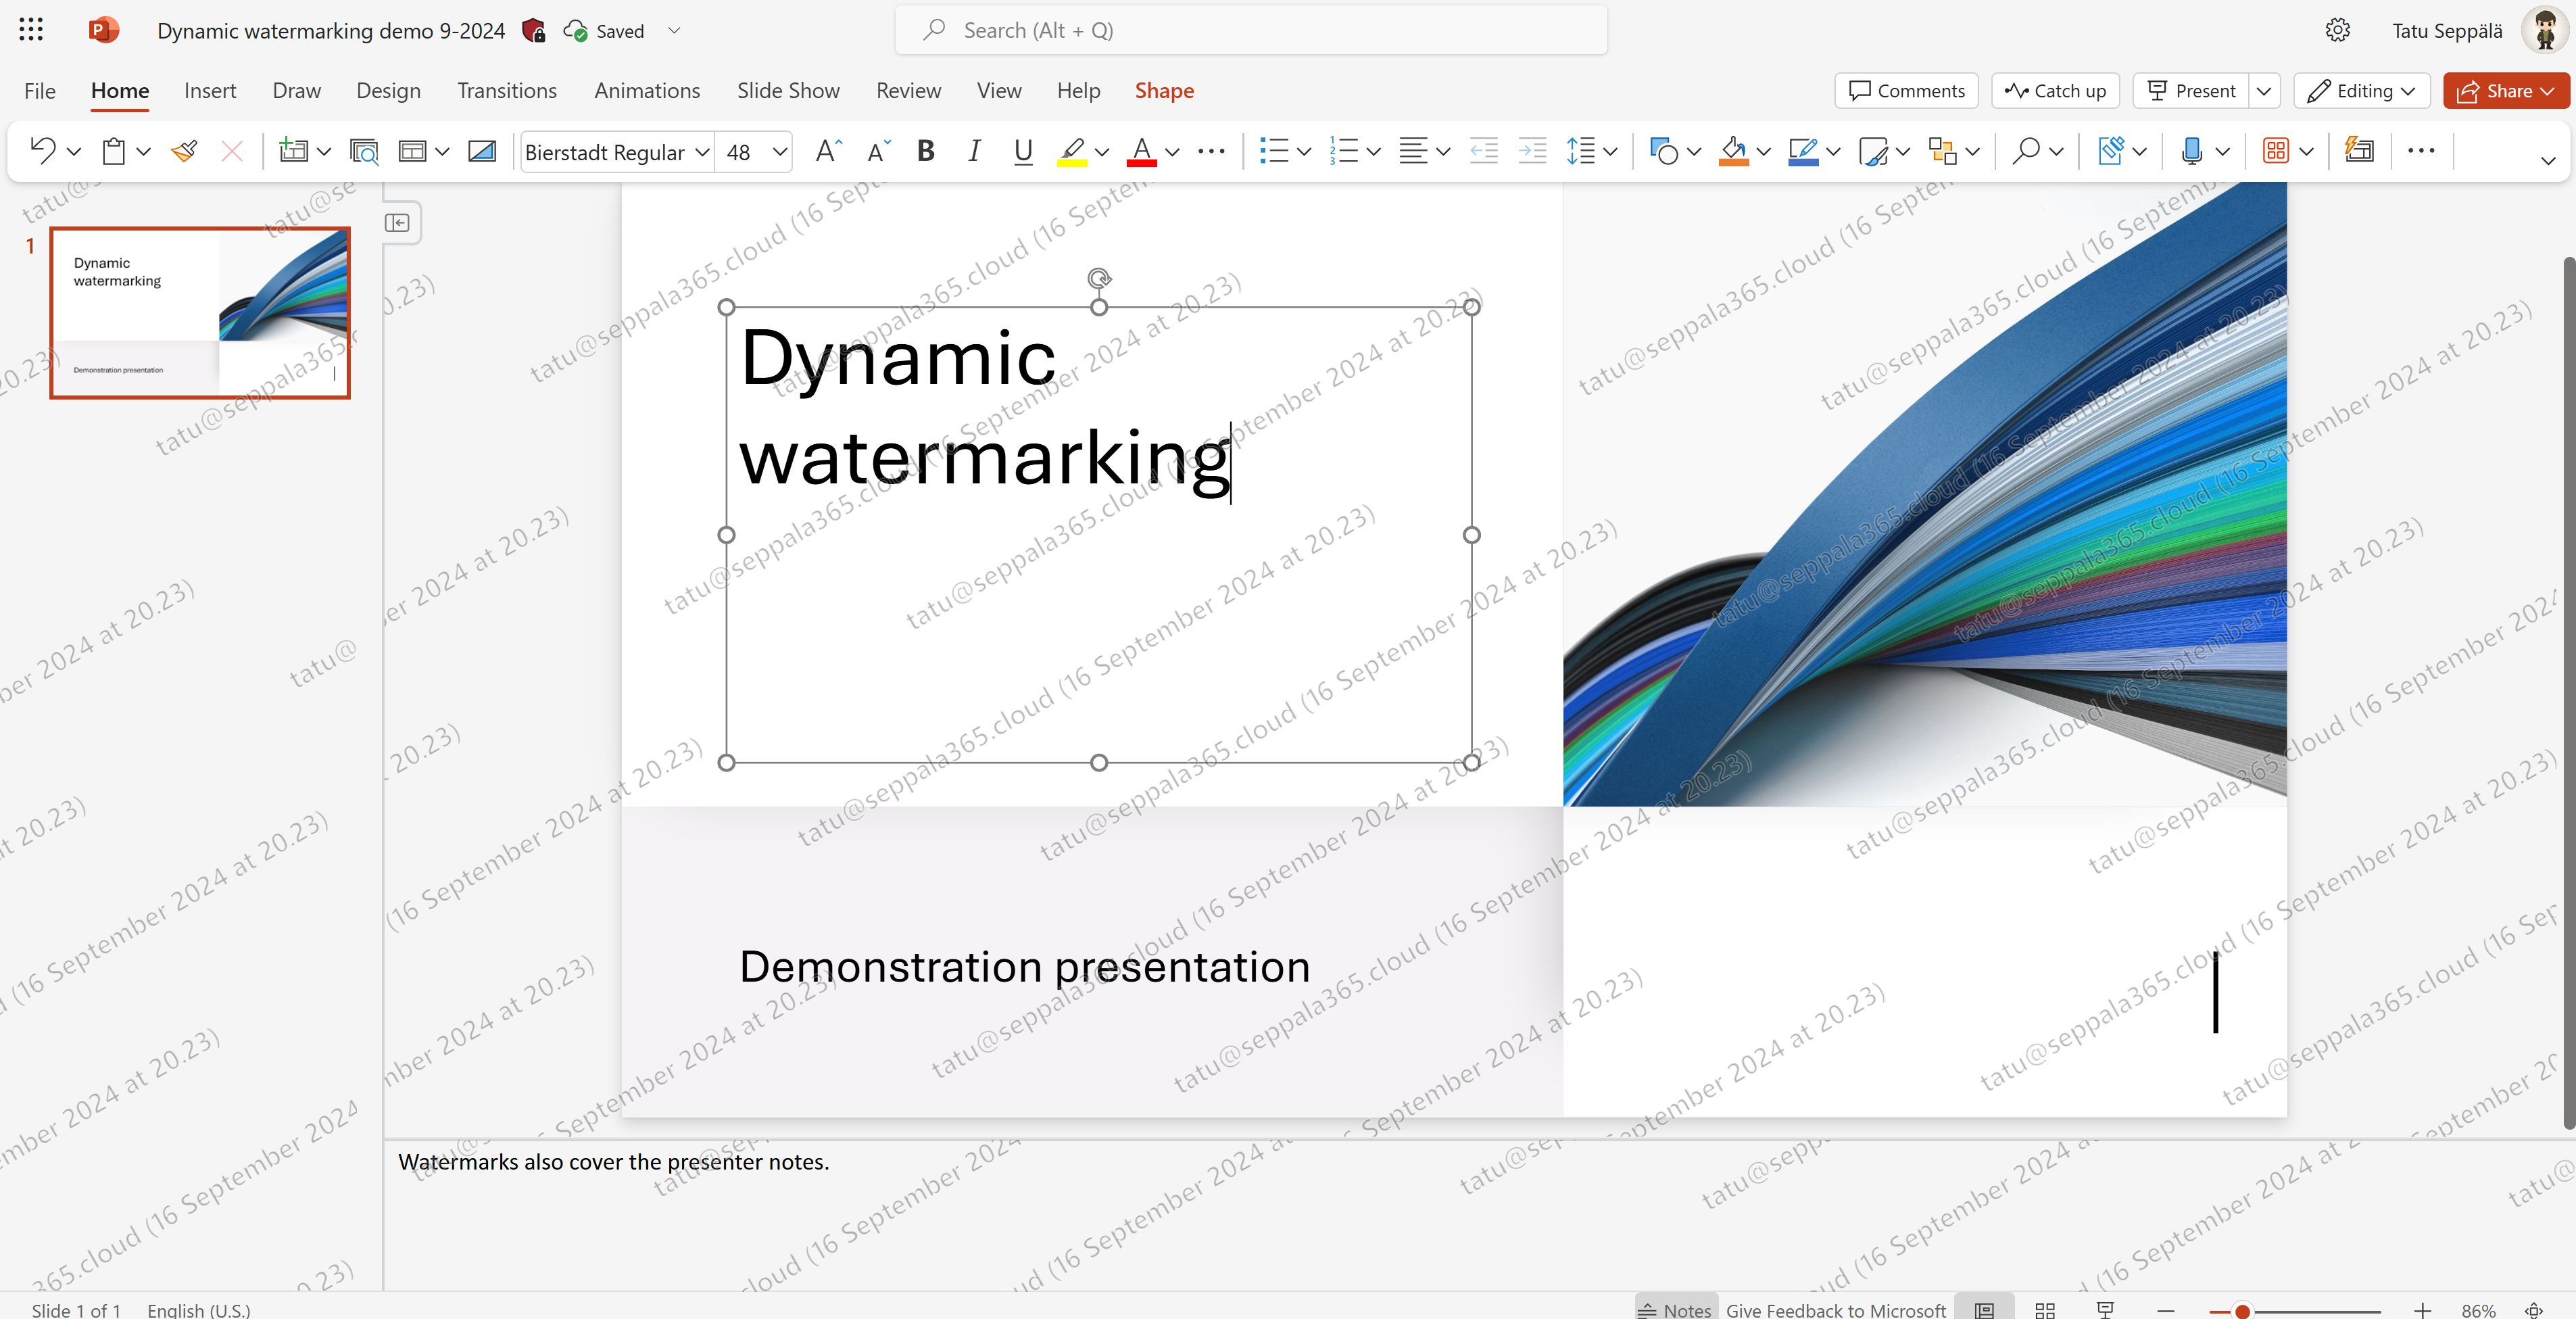Click the Increase font size icon

click(x=828, y=151)
